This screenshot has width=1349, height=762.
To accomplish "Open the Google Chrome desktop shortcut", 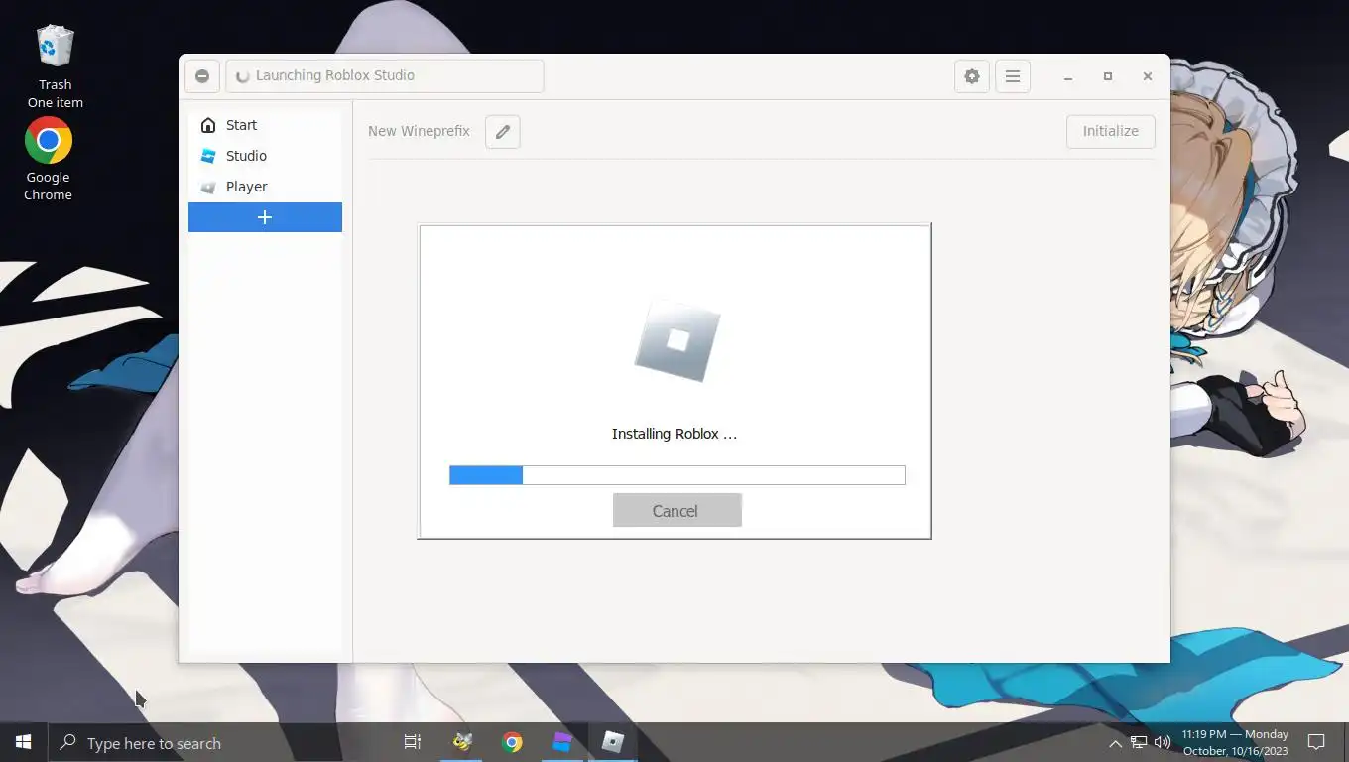I will [x=49, y=159].
